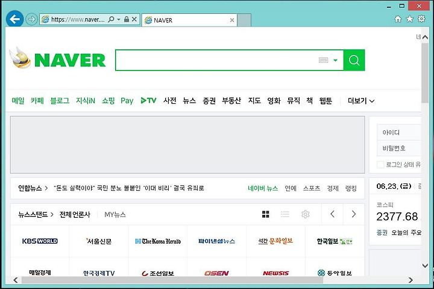Open the KBS WORLD publisher logo
The width and height of the screenshot is (434, 289).
tap(40, 241)
